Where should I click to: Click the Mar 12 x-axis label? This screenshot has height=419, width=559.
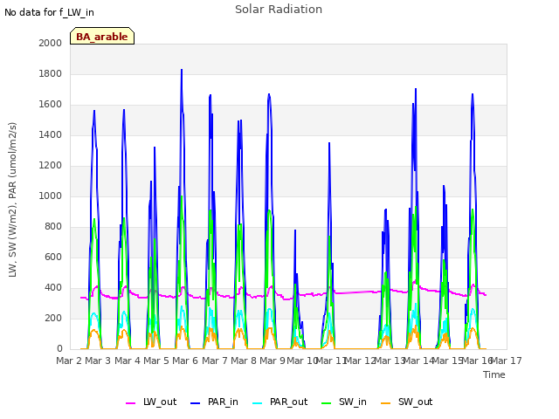tap(359, 361)
